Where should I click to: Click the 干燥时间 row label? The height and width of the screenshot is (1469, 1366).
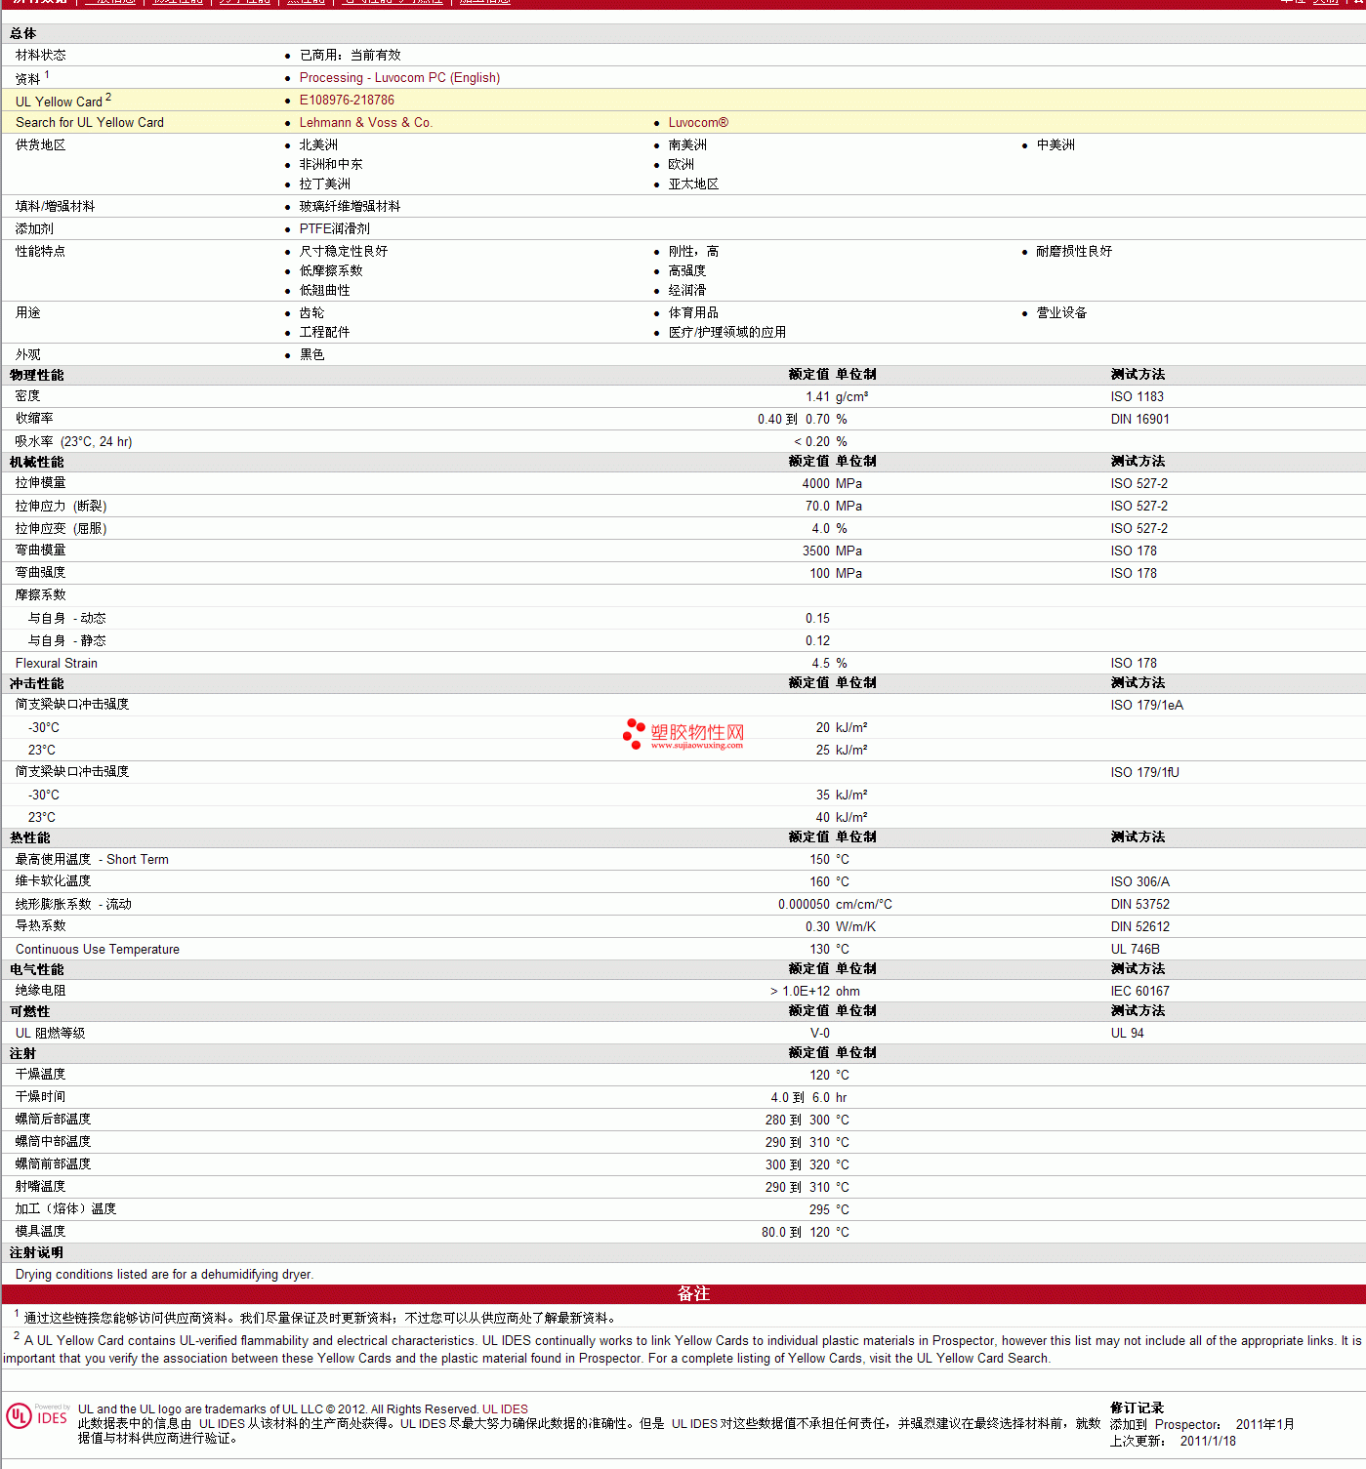[41, 1097]
